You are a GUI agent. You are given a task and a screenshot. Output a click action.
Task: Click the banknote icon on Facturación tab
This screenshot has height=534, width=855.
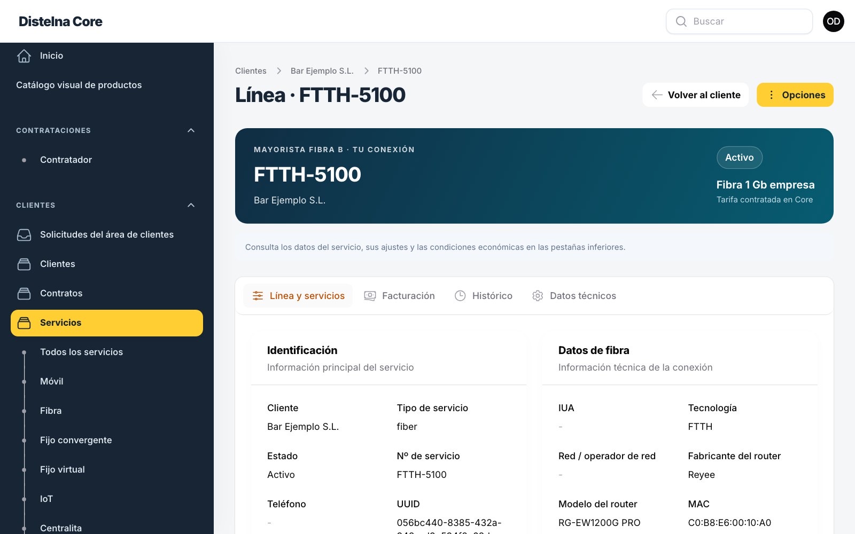[370, 296]
